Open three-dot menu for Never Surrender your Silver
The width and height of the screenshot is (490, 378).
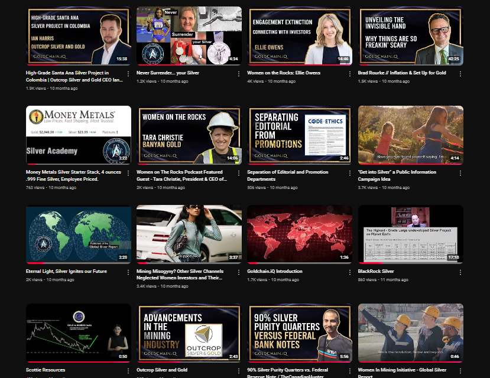[239, 74]
